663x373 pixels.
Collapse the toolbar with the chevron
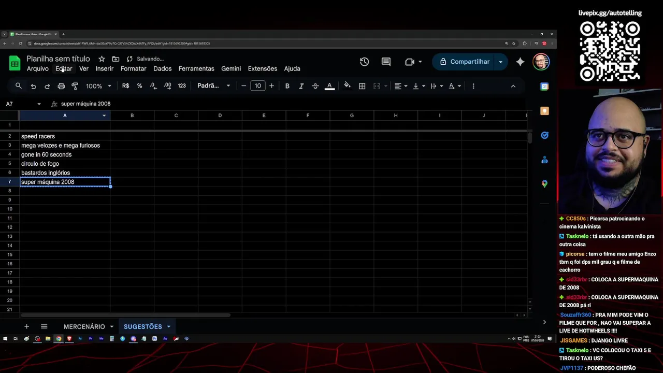coord(513,86)
